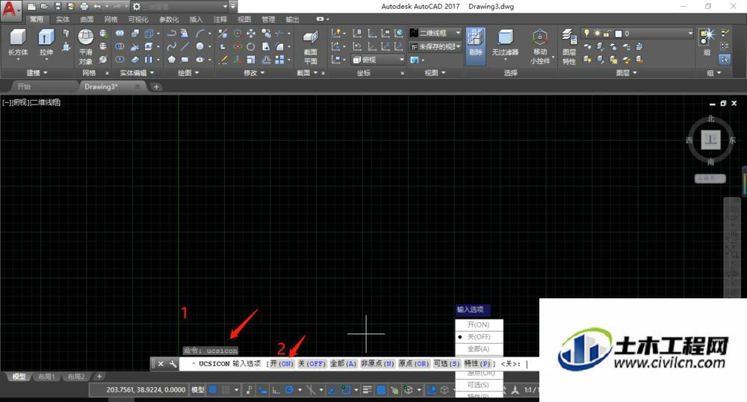Image resolution: width=747 pixels, height=402 pixels.
Task: Switch to the 布局1 layout tab
Action: [x=46, y=377]
